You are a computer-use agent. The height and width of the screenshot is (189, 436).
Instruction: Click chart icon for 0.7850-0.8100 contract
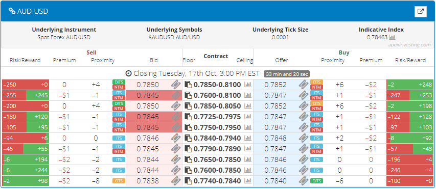(248, 85)
